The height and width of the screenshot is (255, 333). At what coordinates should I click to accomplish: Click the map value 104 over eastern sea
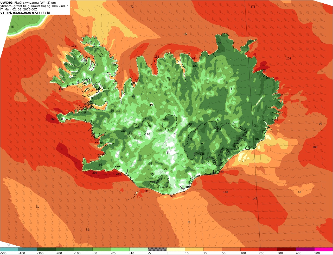coord(289,58)
